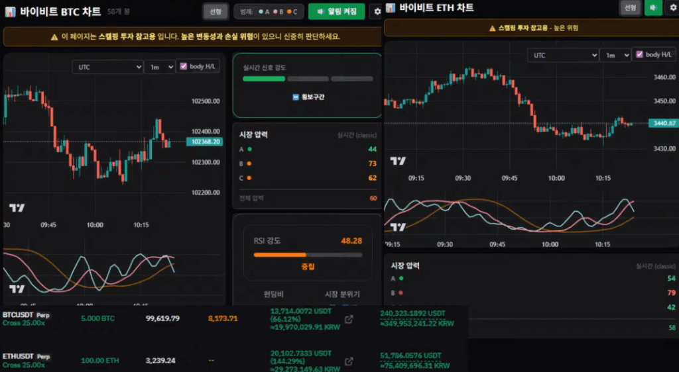Screen dimensions: 679x372
Task: Select 선형 mode on the ETH chart
Action: coord(629,7)
